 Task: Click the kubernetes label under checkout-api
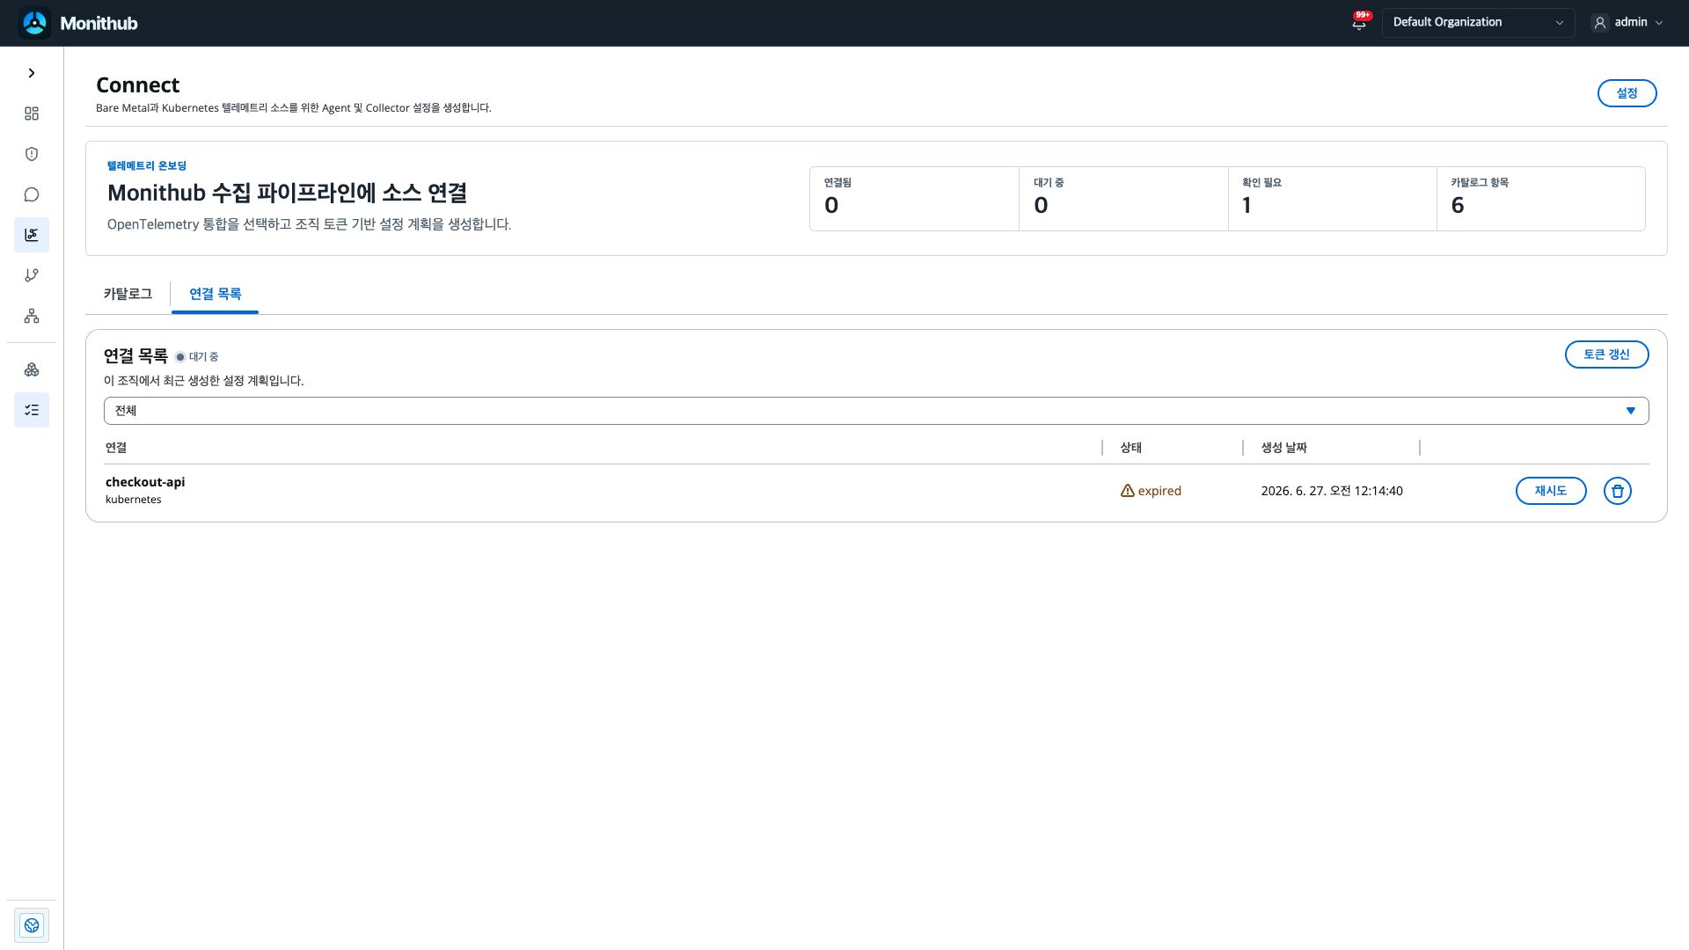tap(133, 500)
